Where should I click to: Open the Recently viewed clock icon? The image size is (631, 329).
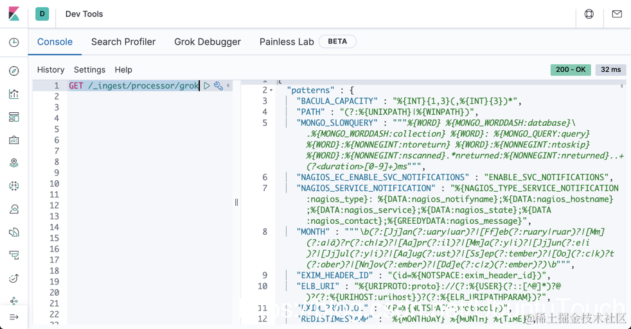tap(13, 42)
